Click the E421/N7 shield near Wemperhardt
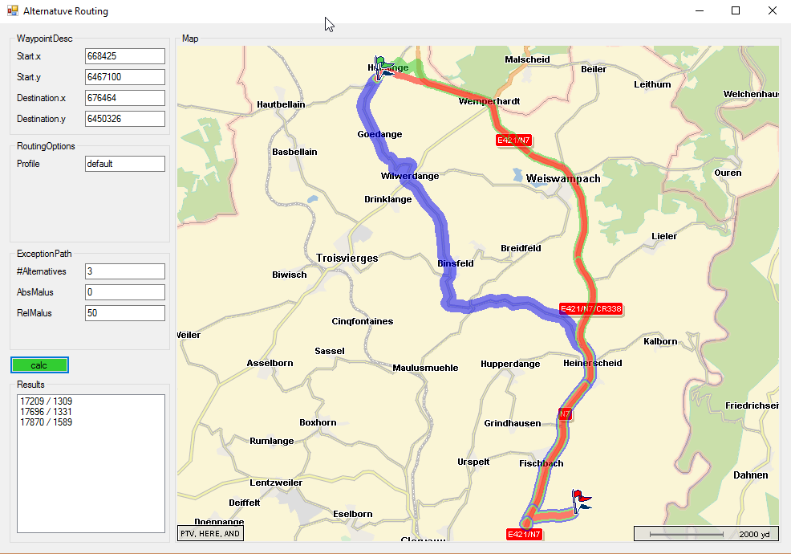The width and height of the screenshot is (791, 554). click(513, 140)
